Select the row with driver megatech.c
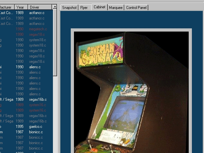 point(26,29)
